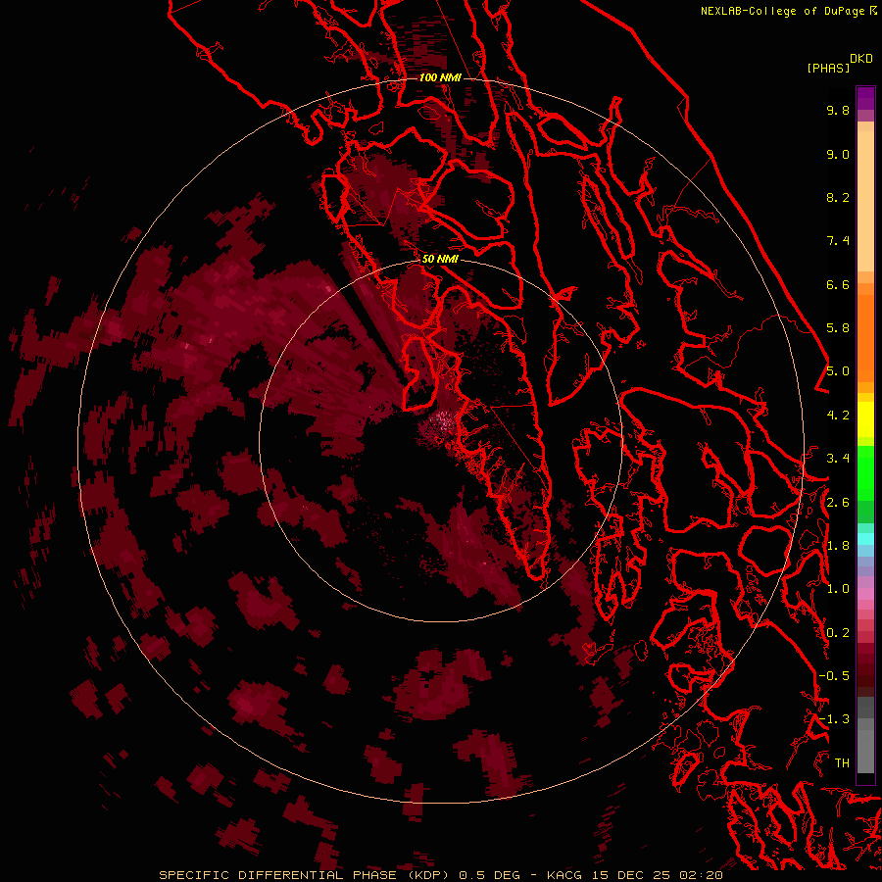Pick the 6.6 scale value

click(x=838, y=284)
